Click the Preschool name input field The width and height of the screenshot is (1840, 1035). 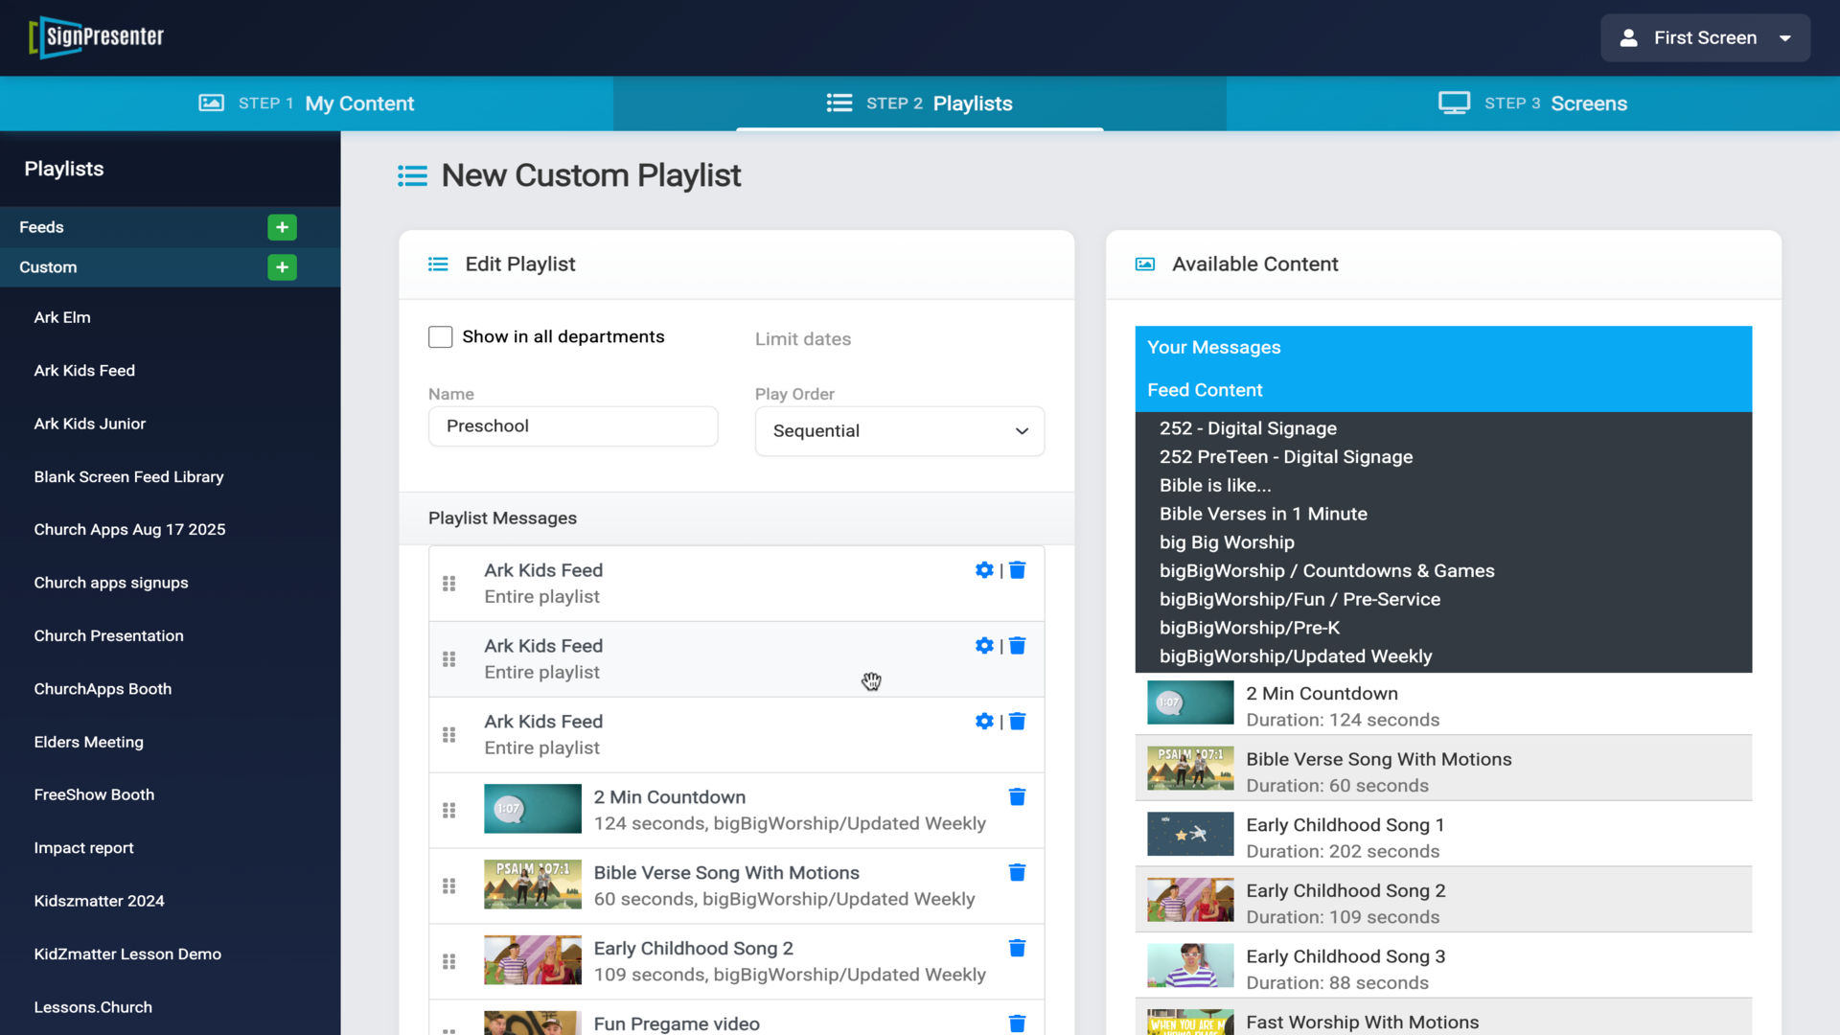point(573,426)
